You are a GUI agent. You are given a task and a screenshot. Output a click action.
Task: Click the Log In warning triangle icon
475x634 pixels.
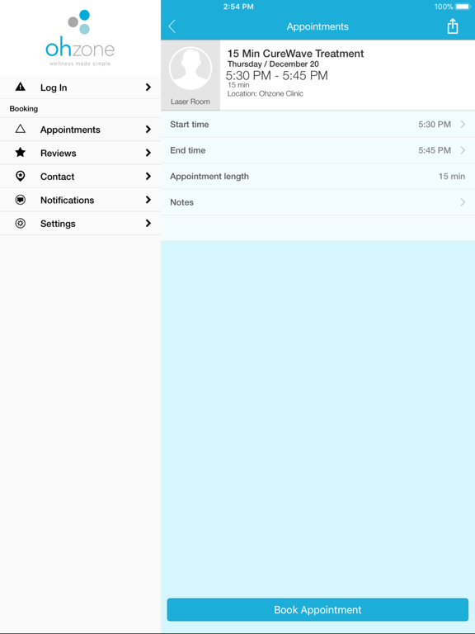click(x=20, y=87)
